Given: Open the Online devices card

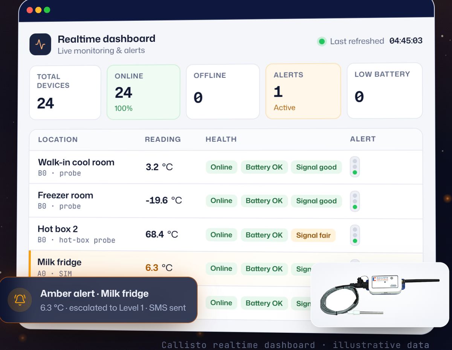Looking at the screenshot, I should (144, 92).
